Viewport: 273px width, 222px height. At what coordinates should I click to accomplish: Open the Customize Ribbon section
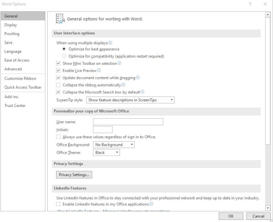[20, 78]
